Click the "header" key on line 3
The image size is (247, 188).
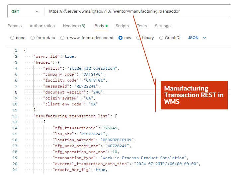43,62
